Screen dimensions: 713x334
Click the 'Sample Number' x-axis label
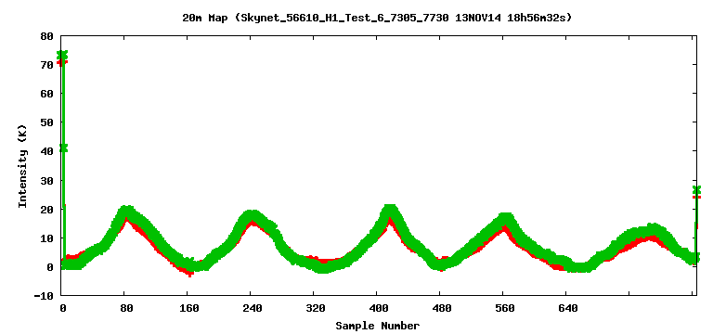[378, 326]
